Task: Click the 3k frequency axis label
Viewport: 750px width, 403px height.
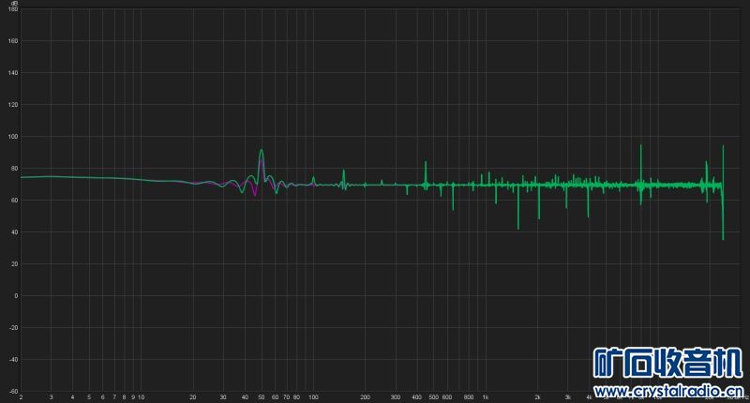Action: pyautogui.click(x=568, y=397)
